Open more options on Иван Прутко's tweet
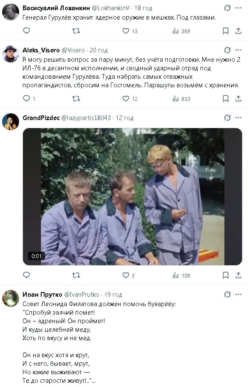 click(x=238, y=294)
